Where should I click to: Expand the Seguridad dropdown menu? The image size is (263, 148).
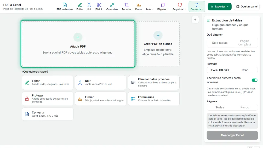tap(180, 7)
